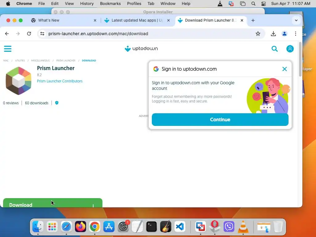The width and height of the screenshot is (316, 237).
Task: Click the Uptodown logo
Action: point(141,48)
